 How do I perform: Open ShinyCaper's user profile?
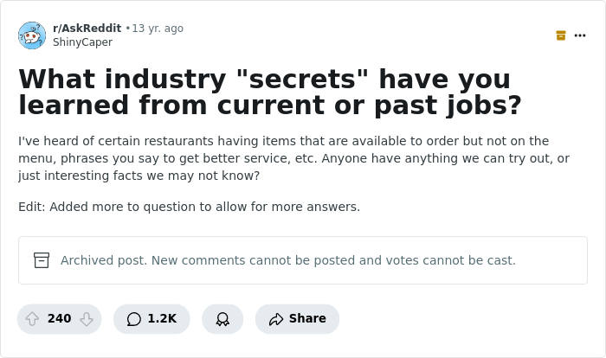82,42
